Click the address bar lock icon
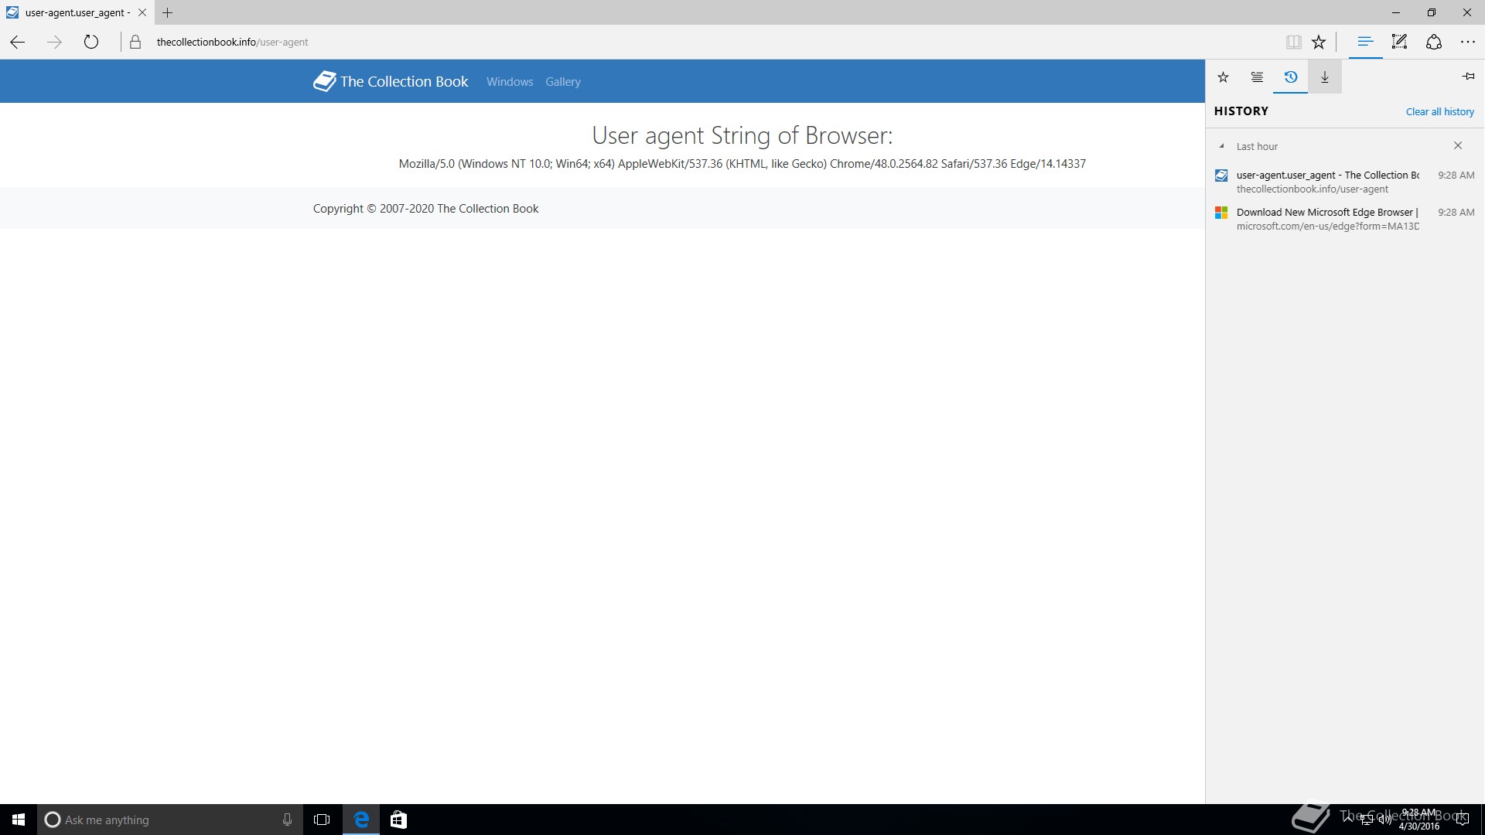This screenshot has height=835, width=1485. (135, 42)
